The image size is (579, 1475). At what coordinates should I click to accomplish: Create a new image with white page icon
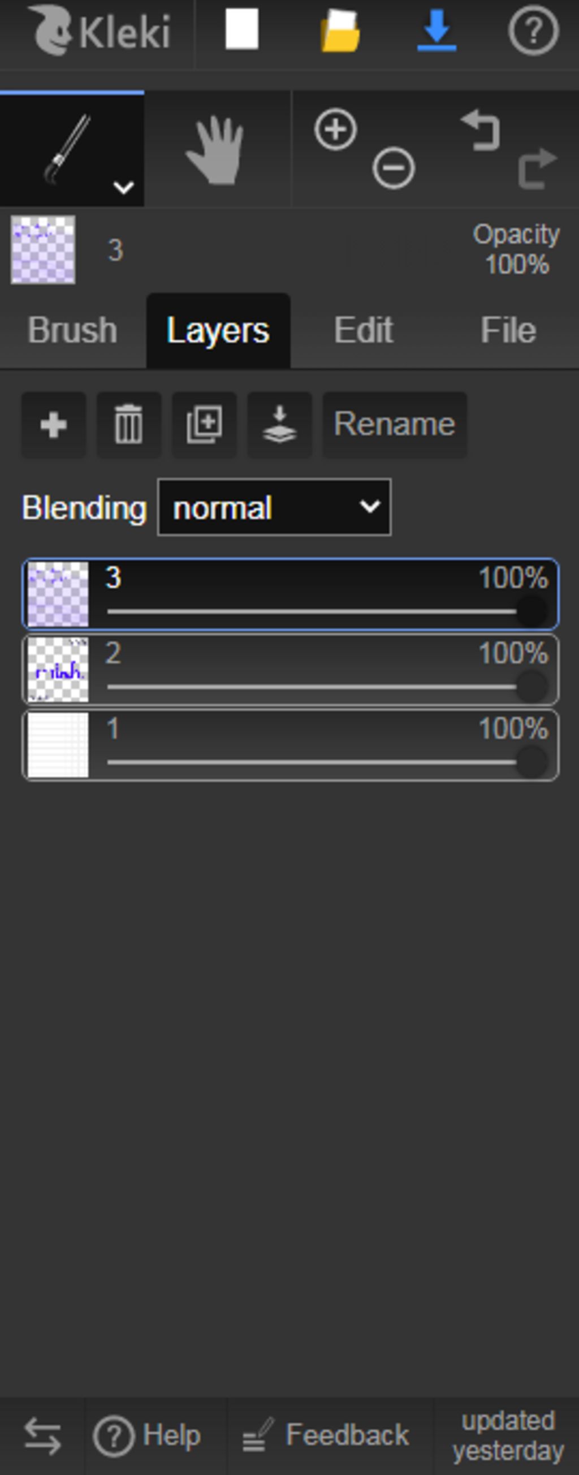click(x=241, y=29)
